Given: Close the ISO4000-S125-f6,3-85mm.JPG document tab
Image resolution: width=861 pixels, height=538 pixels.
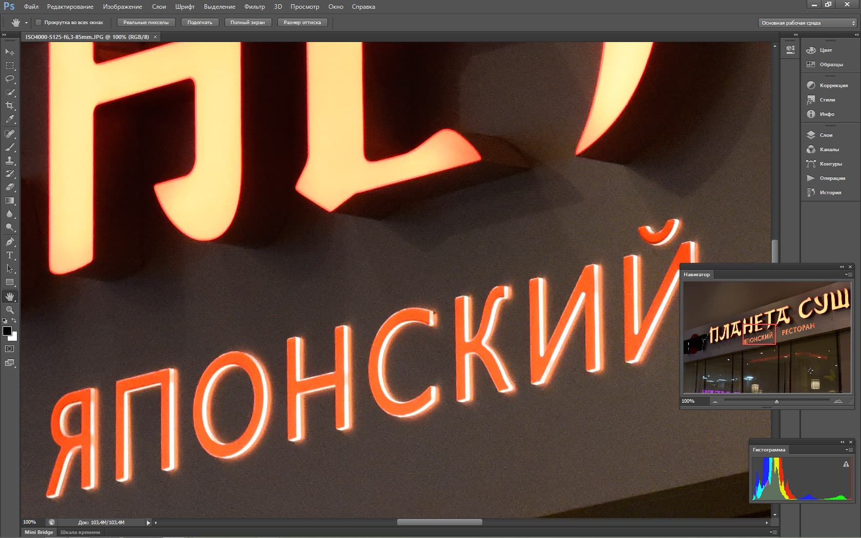Looking at the screenshot, I should pyautogui.click(x=155, y=37).
